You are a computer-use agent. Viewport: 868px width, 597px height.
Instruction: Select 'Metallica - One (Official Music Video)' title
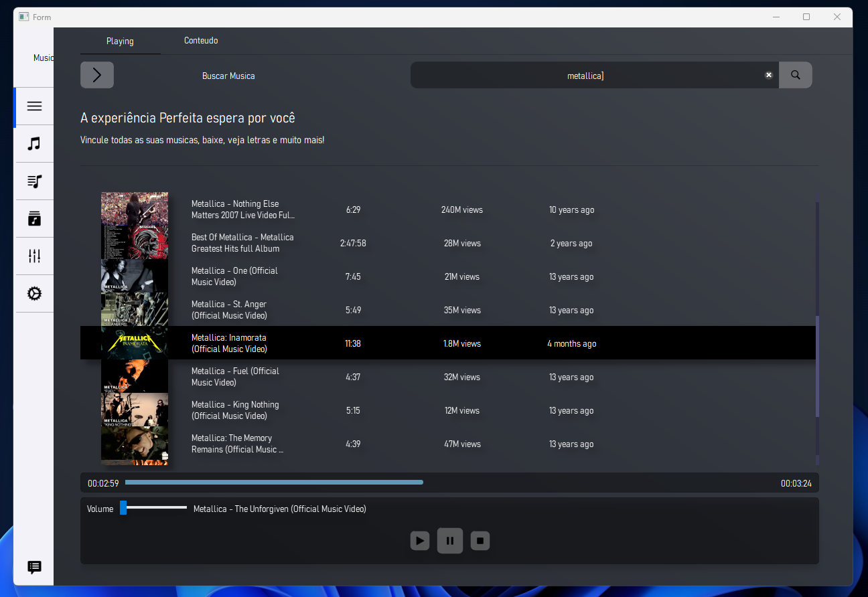pyautogui.click(x=234, y=276)
